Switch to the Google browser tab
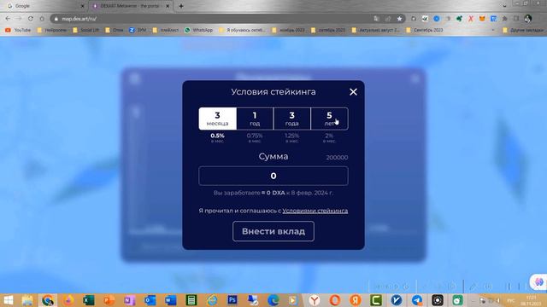The width and height of the screenshot is (547, 307). [x=44, y=6]
